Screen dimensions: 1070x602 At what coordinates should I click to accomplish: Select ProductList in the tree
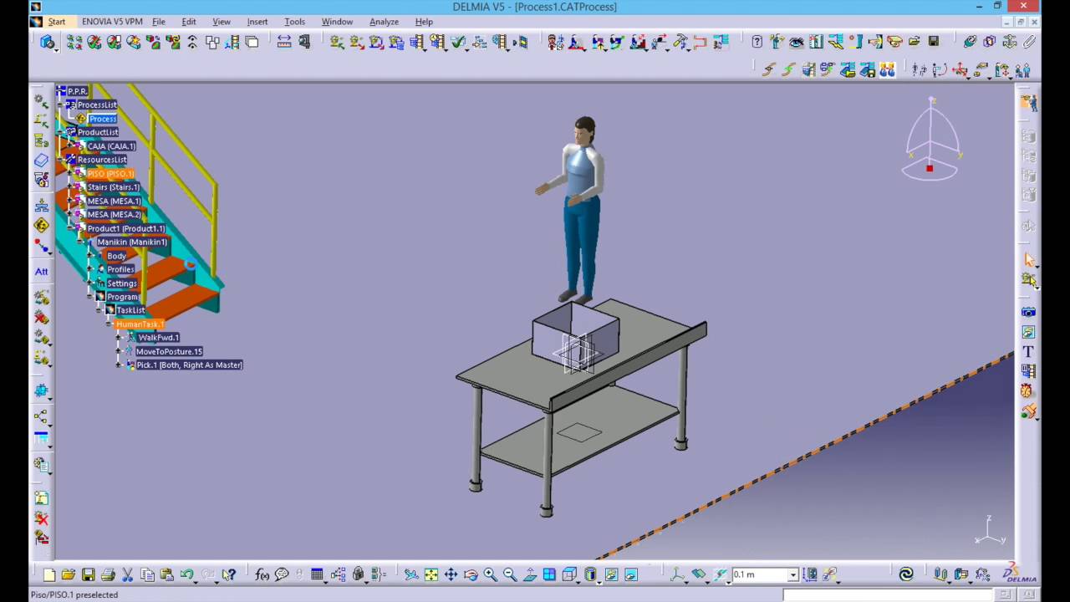coord(98,132)
